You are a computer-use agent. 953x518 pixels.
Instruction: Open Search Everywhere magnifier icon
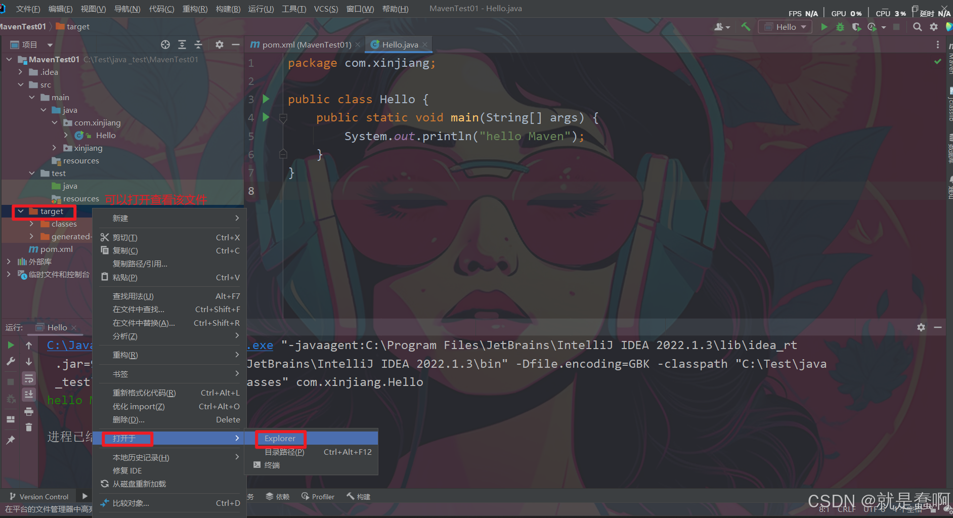click(x=917, y=27)
